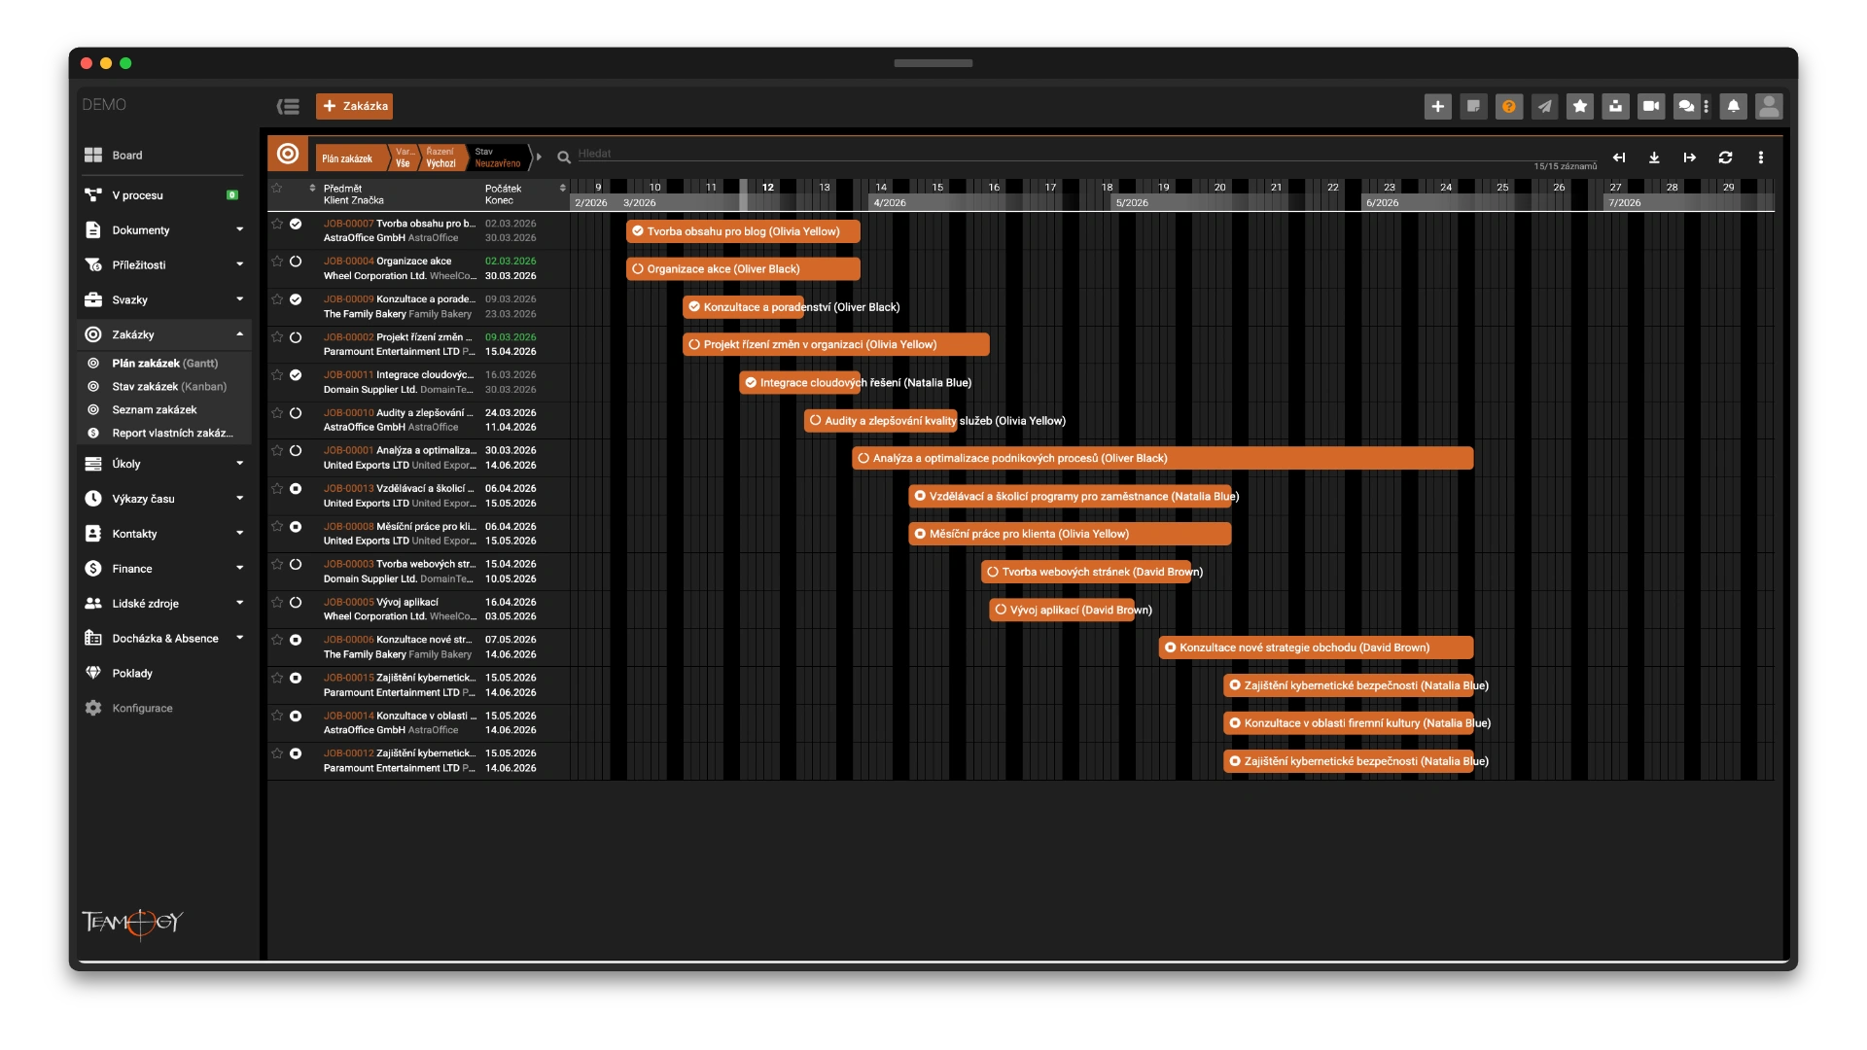Screen dimensions: 1867x1050
Task: Open the search field magnifier icon
Action: (x=564, y=156)
